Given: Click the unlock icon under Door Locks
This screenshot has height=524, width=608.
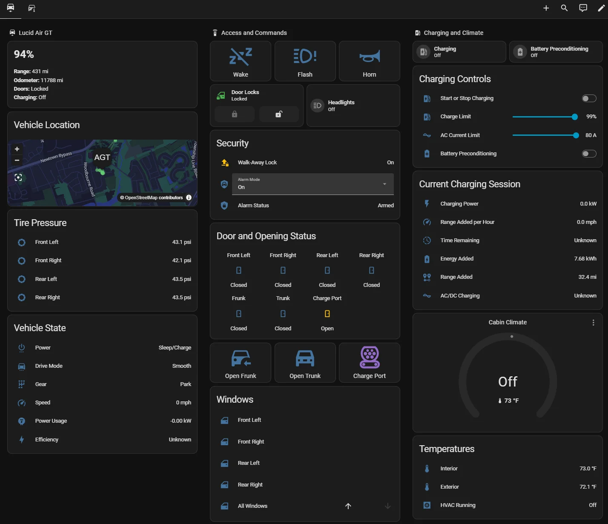Looking at the screenshot, I should 279,114.
